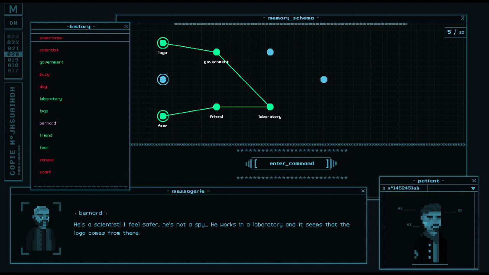Select the logo node in the memory schema
This screenshot has width=489, height=275.
tap(162, 43)
